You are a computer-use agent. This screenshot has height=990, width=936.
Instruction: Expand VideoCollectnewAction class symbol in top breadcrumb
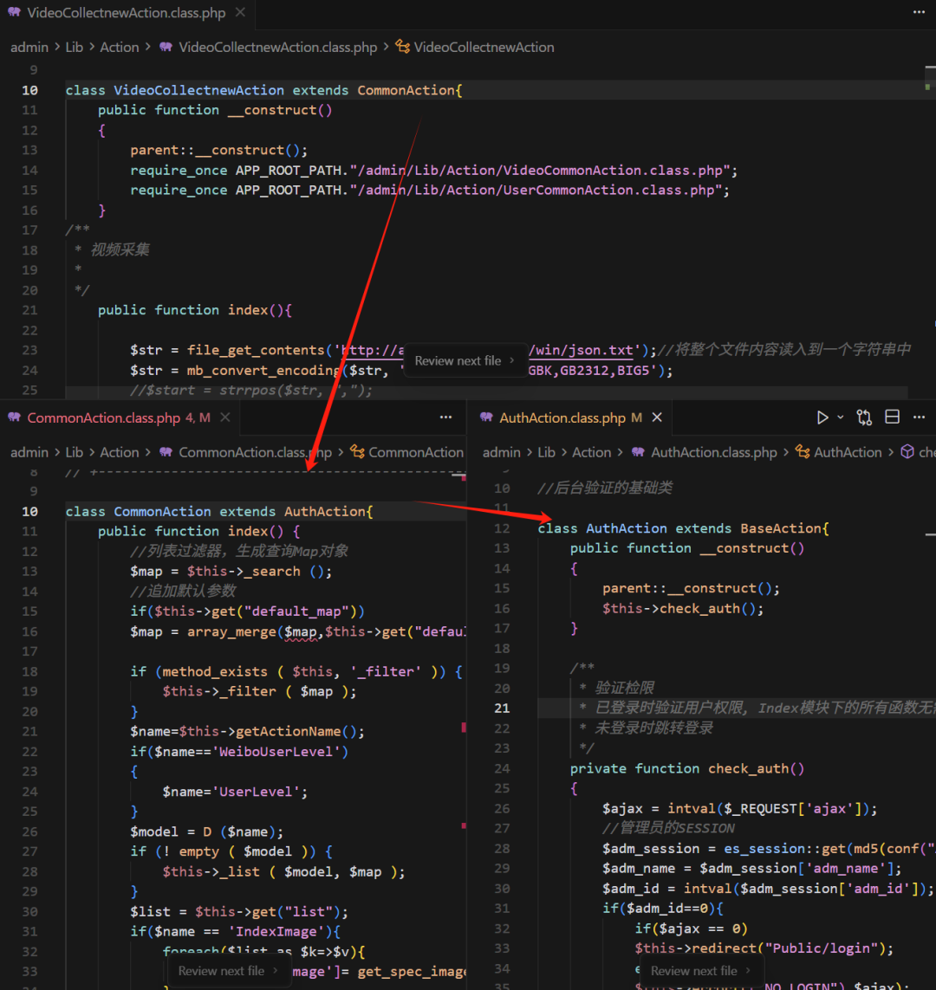click(484, 47)
